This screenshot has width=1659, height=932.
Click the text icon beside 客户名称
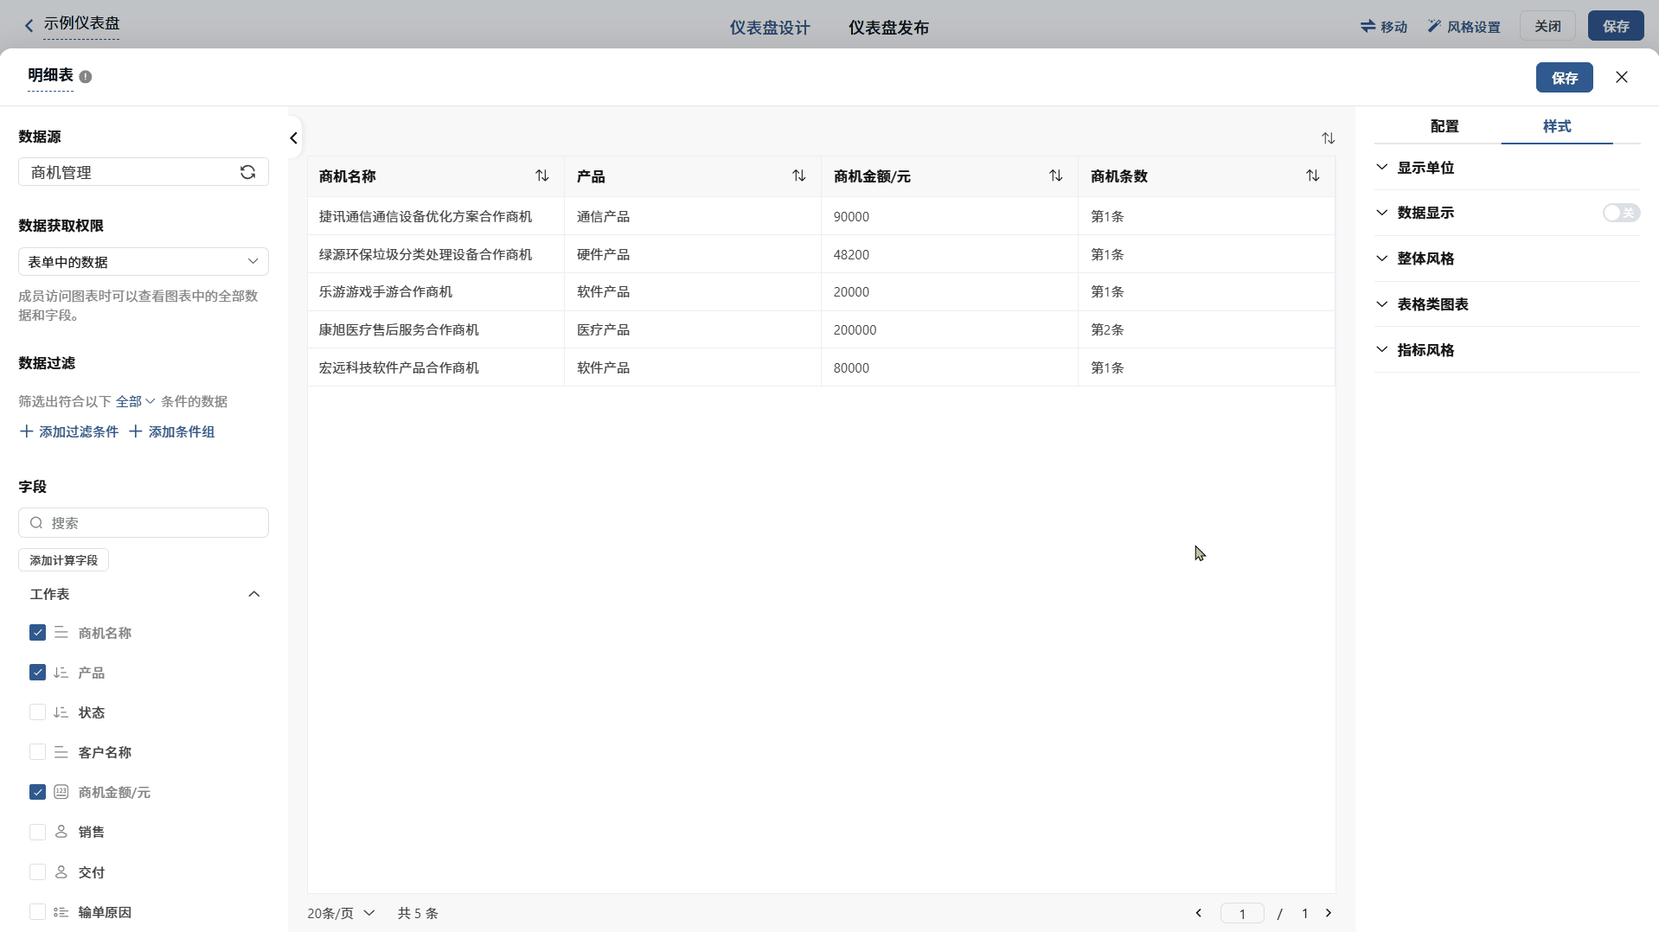(61, 752)
